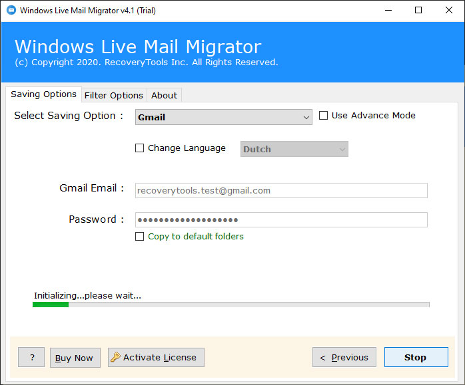Click the Buy Now button
The image size is (465, 385).
pos(75,358)
